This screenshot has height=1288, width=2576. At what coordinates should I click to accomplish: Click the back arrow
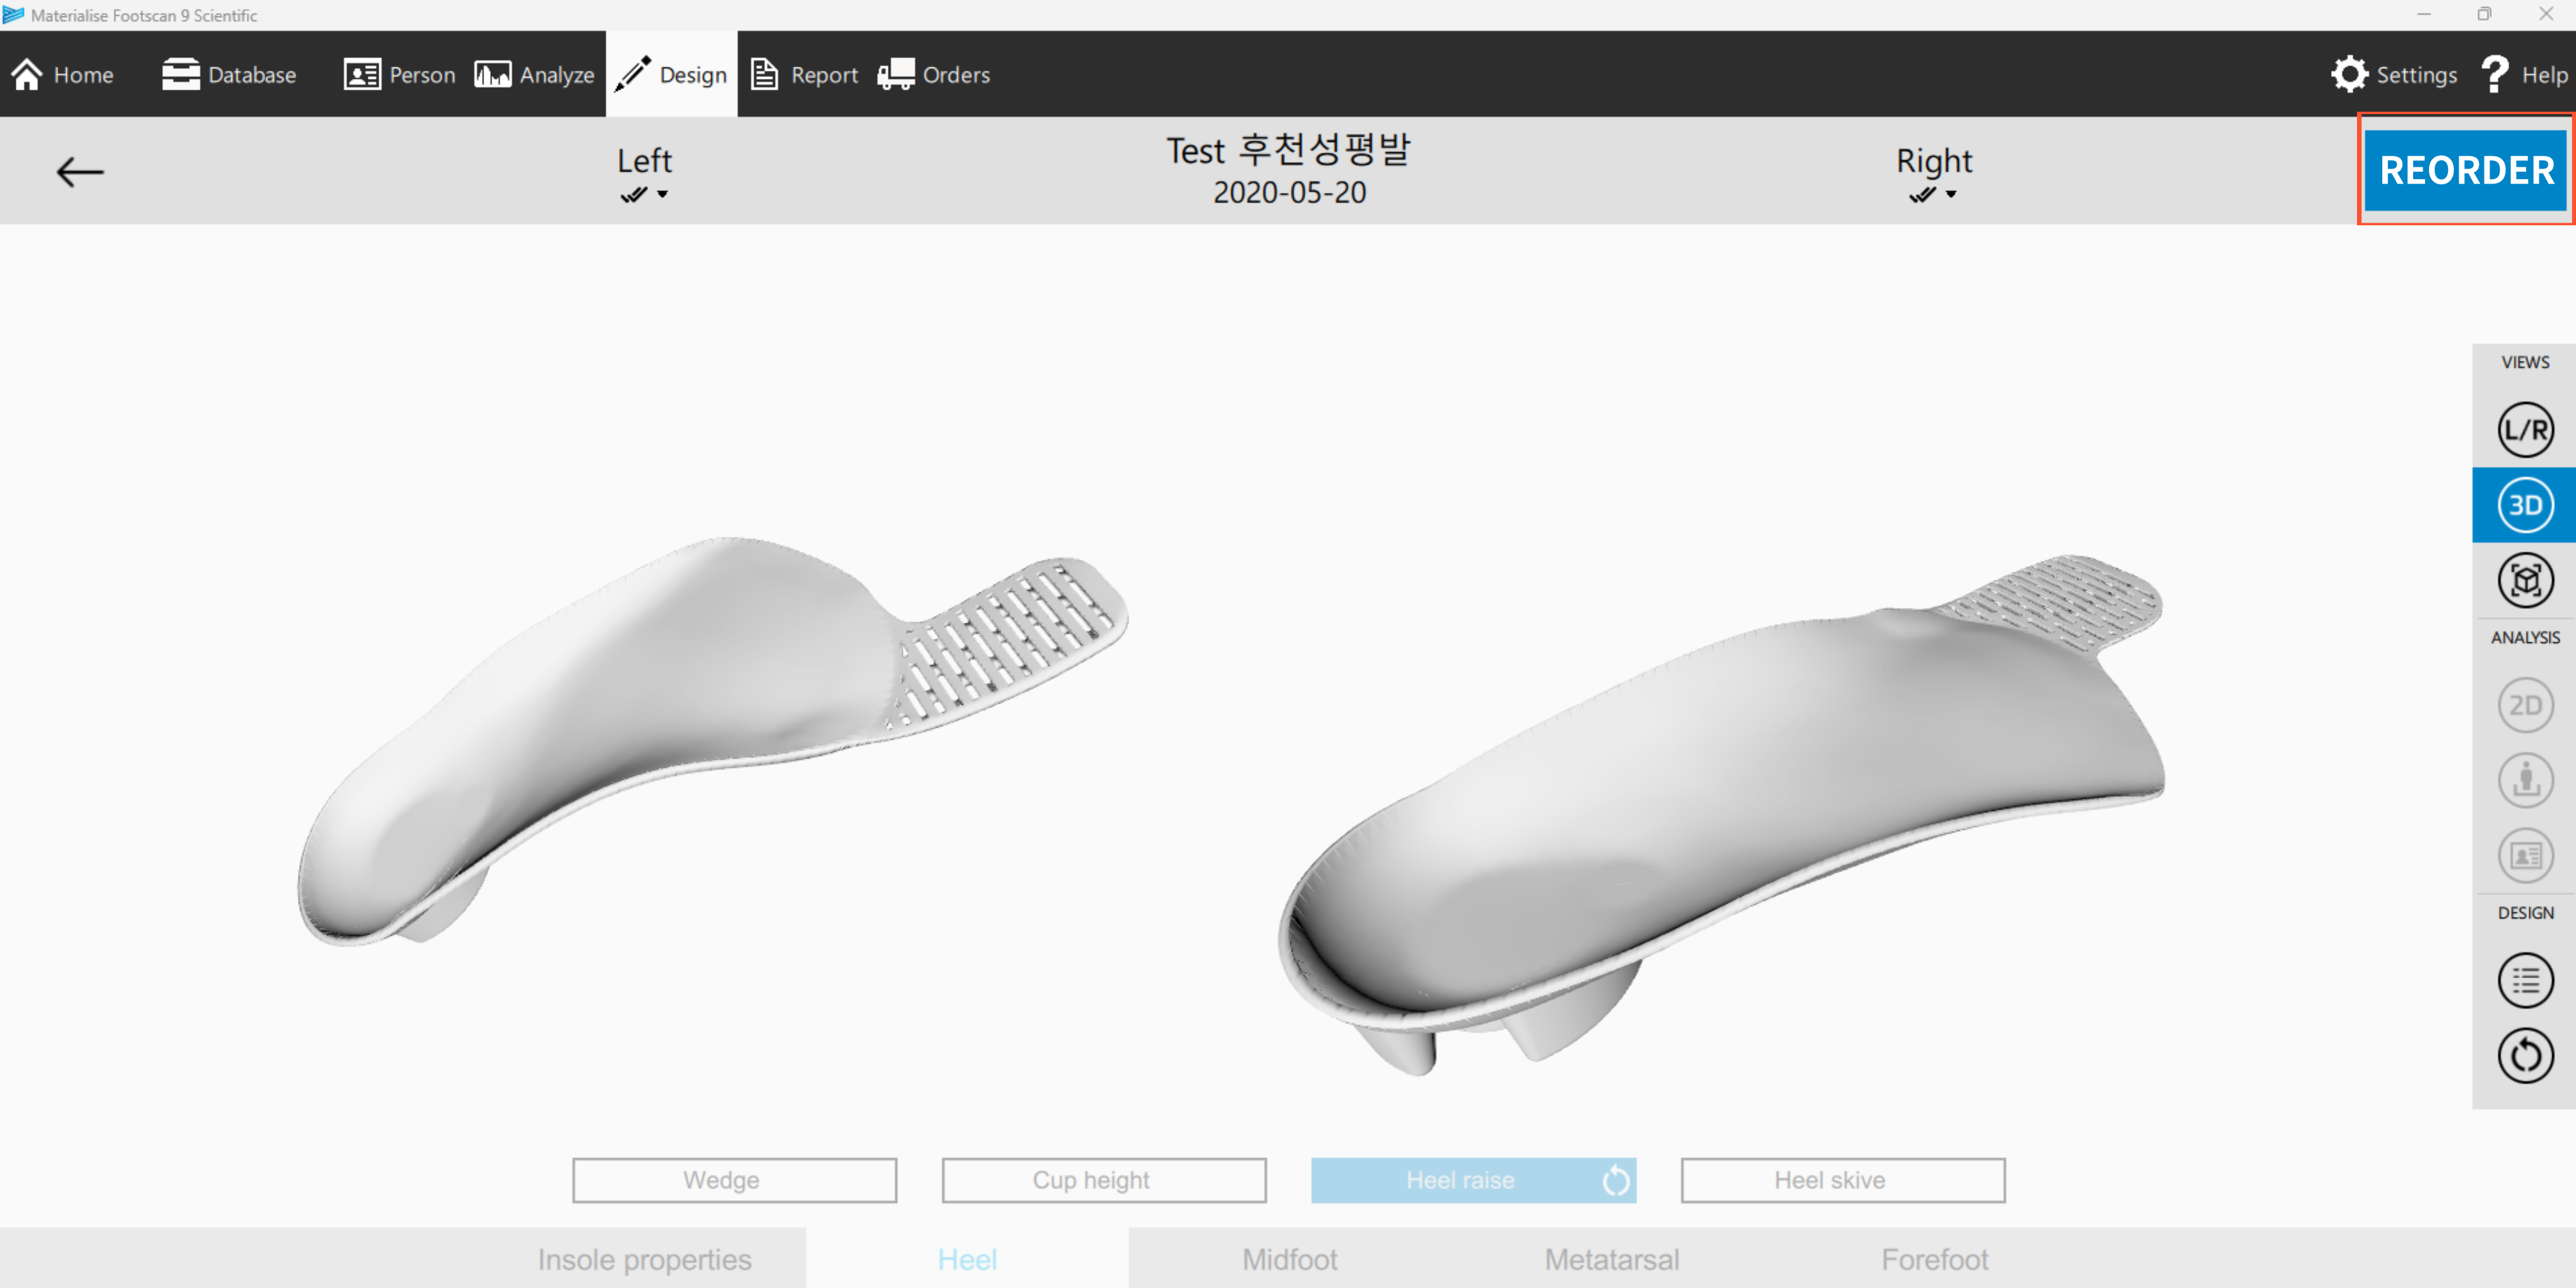pos(80,172)
